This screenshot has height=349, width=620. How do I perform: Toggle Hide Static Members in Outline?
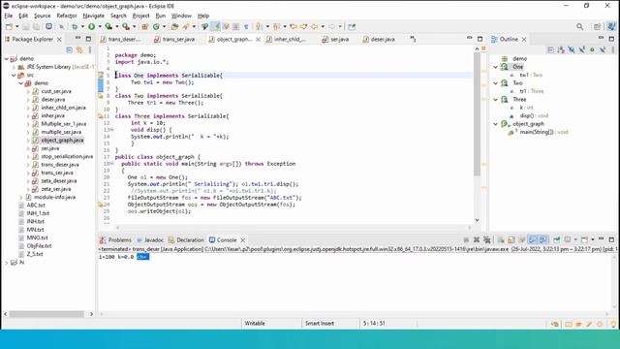[x=581, y=49]
